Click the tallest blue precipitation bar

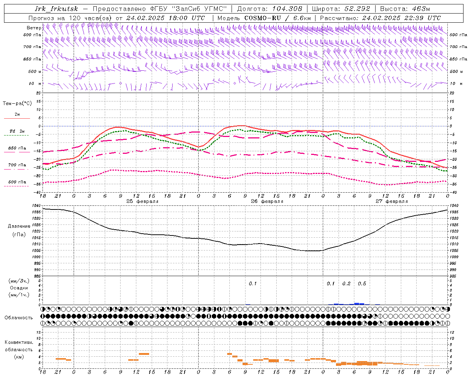tap(357, 304)
